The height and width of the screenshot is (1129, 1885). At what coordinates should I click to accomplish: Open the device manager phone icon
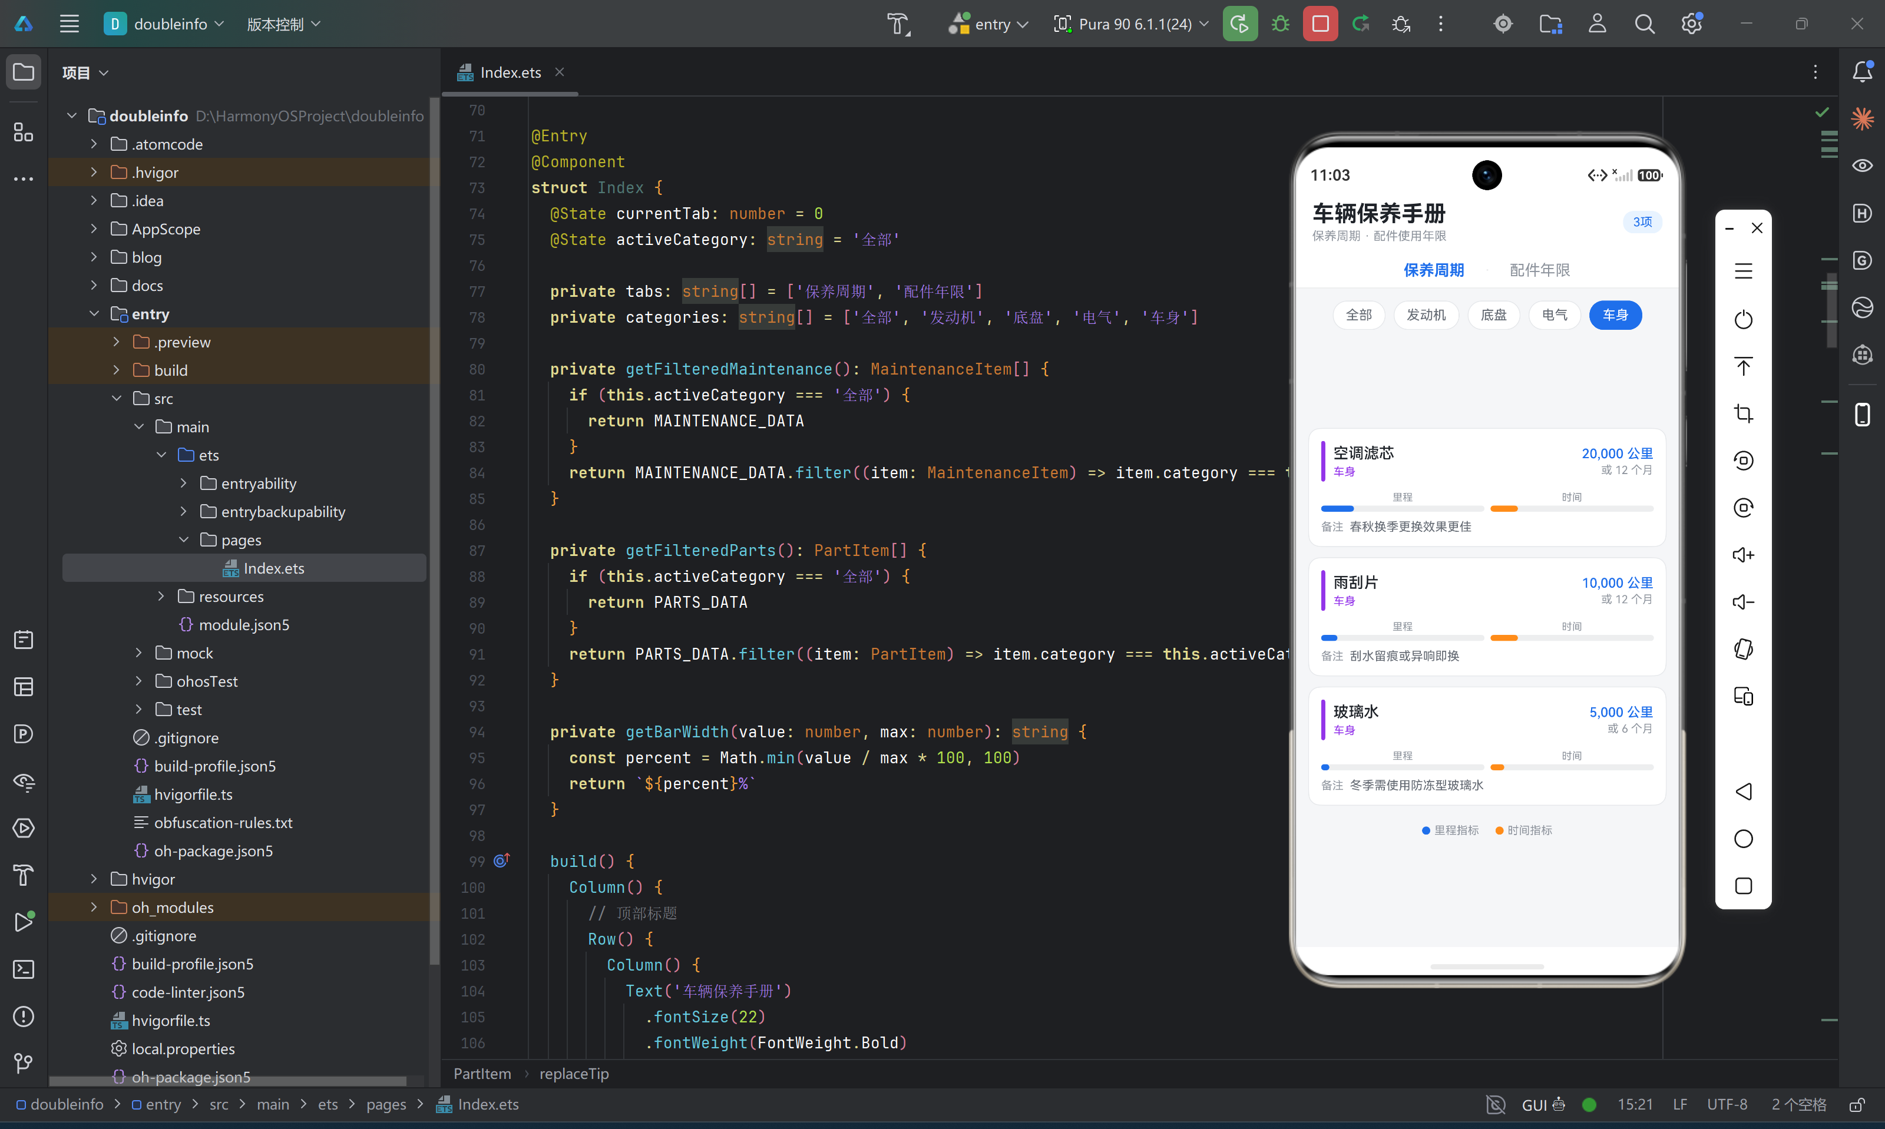[x=1862, y=415]
